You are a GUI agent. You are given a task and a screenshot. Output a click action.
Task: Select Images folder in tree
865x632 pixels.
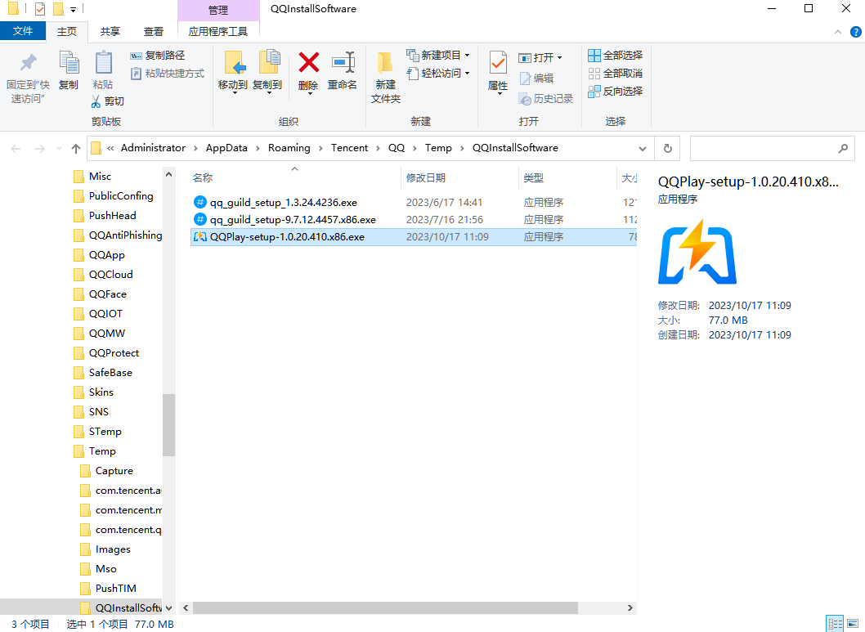pos(106,549)
